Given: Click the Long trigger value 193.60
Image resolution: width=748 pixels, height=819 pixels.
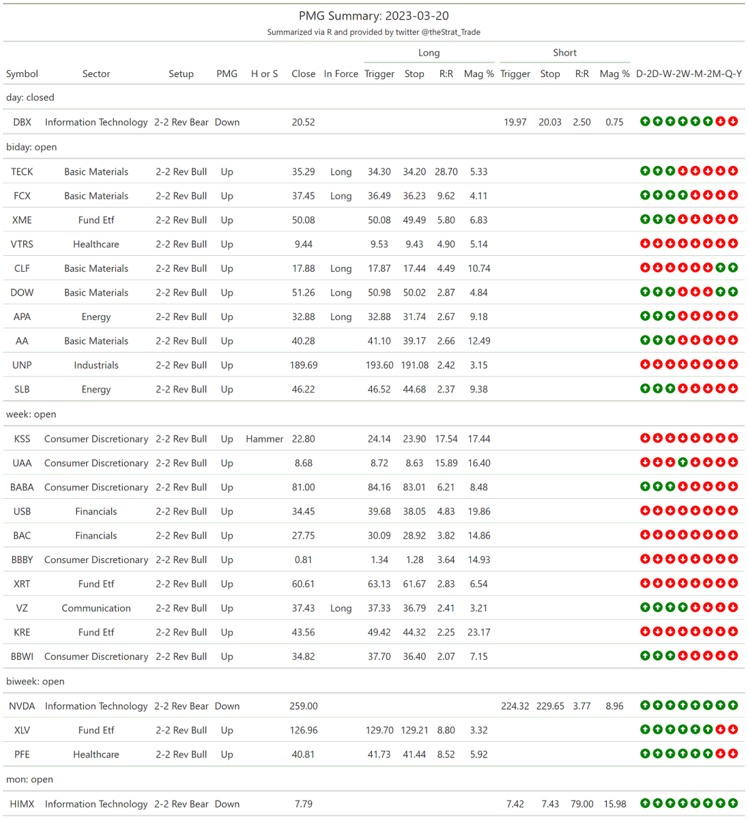Looking at the screenshot, I should click(x=379, y=365).
